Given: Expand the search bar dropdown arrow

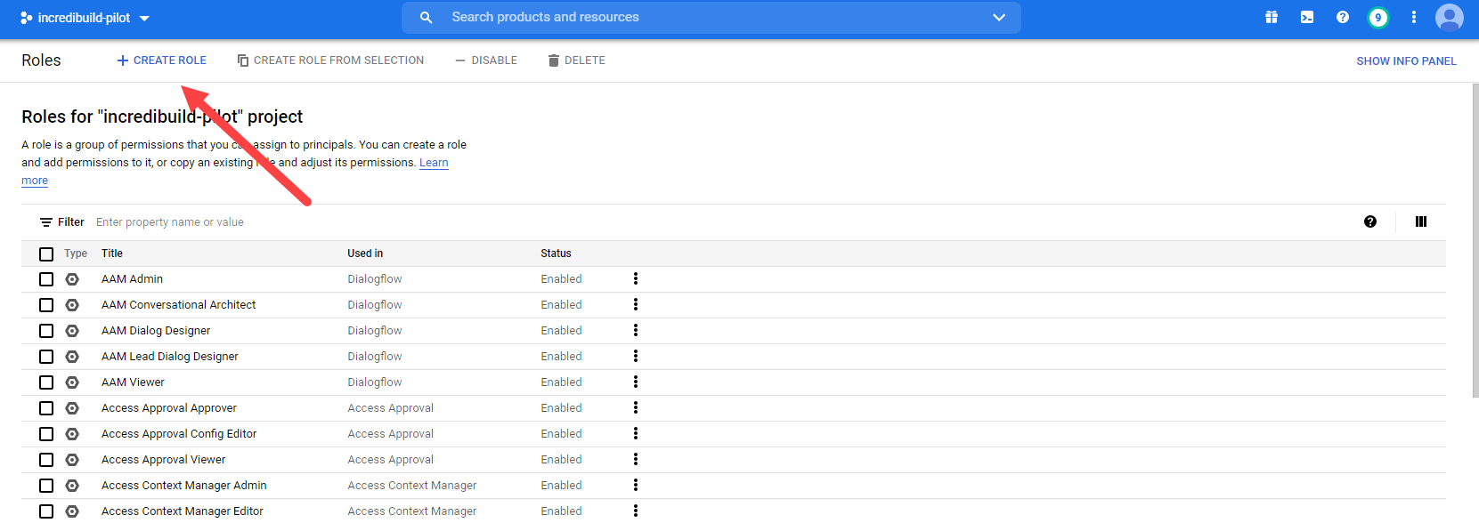Looking at the screenshot, I should pyautogui.click(x=999, y=17).
